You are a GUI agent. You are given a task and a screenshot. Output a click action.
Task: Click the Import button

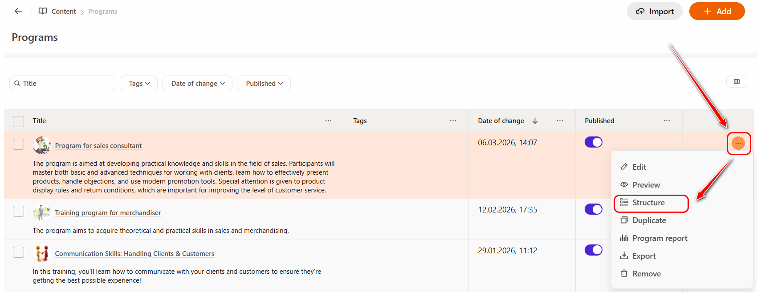(x=655, y=12)
